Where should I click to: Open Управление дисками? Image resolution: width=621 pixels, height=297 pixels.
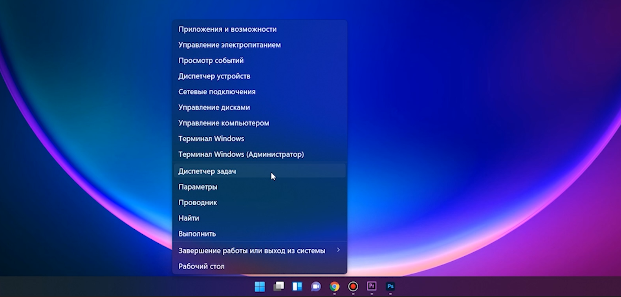(x=260, y=108)
